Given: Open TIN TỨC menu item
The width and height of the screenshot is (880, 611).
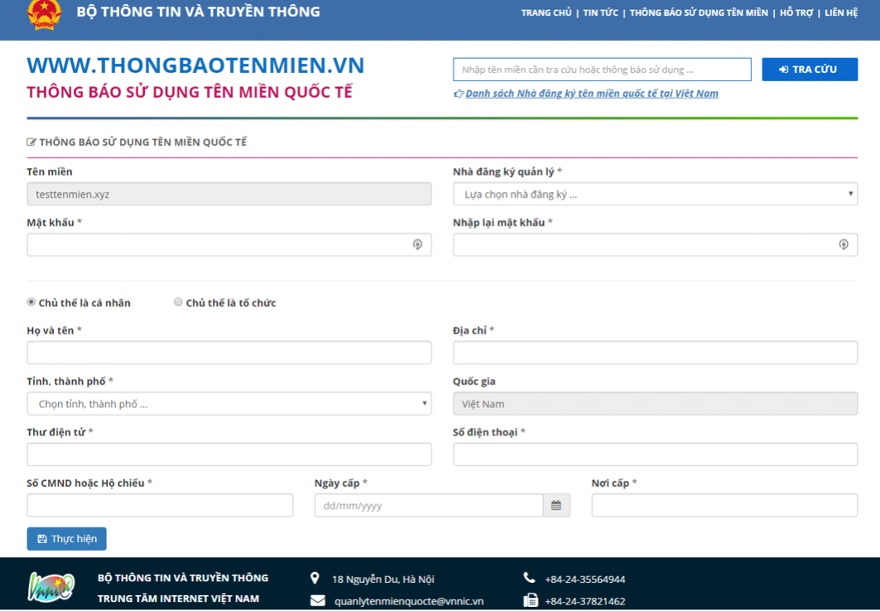Looking at the screenshot, I should (x=600, y=13).
